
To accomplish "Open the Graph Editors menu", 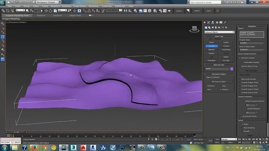I will click(79, 6).
